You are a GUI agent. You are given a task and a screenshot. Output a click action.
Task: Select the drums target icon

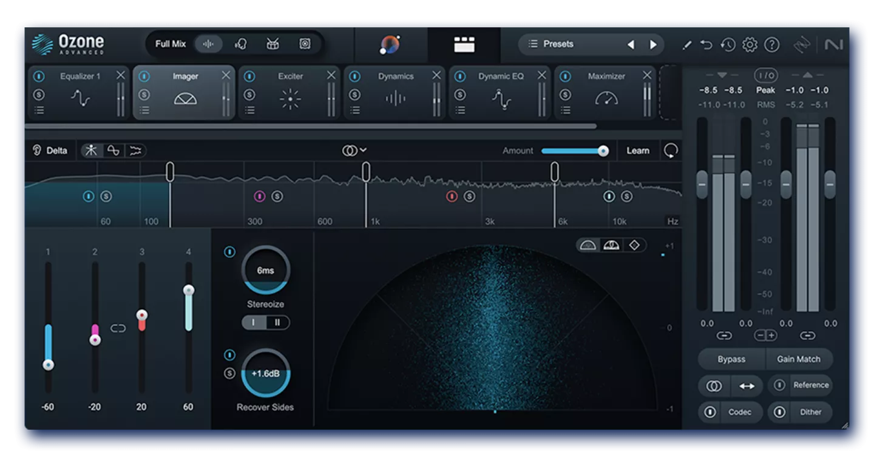tap(273, 44)
